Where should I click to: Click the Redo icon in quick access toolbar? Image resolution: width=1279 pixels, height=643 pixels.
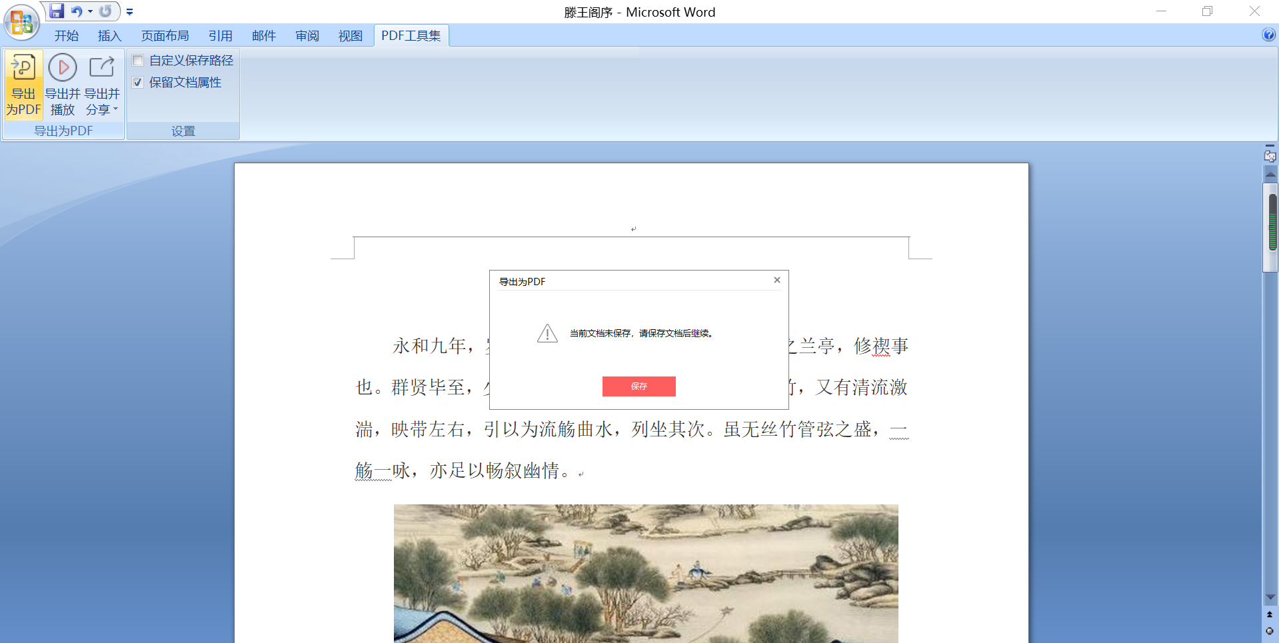coord(105,11)
